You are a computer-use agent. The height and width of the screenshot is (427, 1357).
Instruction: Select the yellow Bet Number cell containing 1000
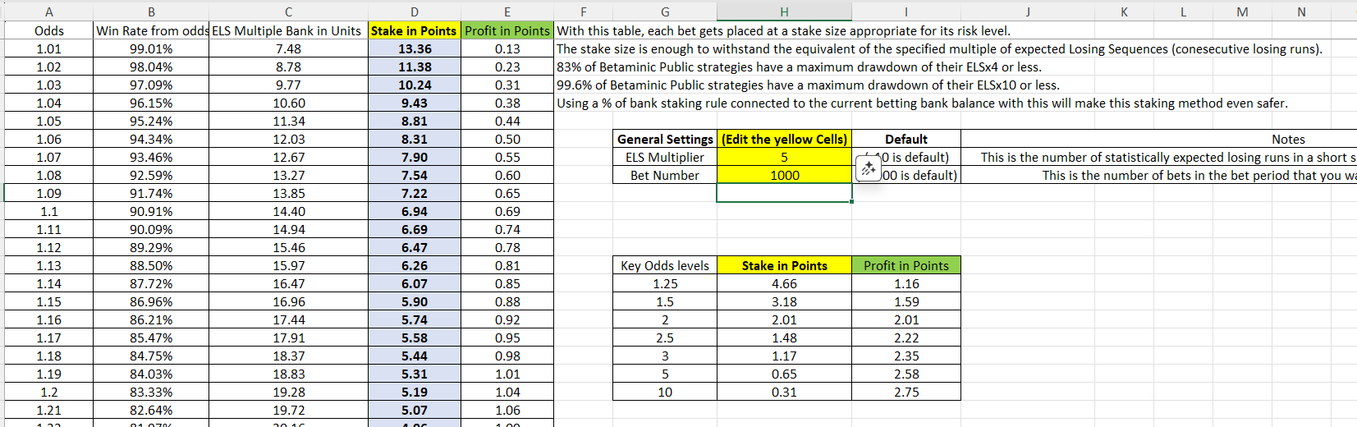tap(784, 175)
